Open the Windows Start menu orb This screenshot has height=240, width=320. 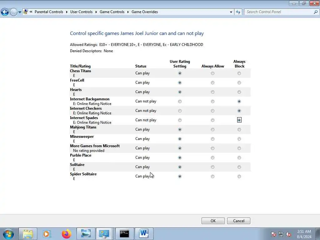pos(8,234)
